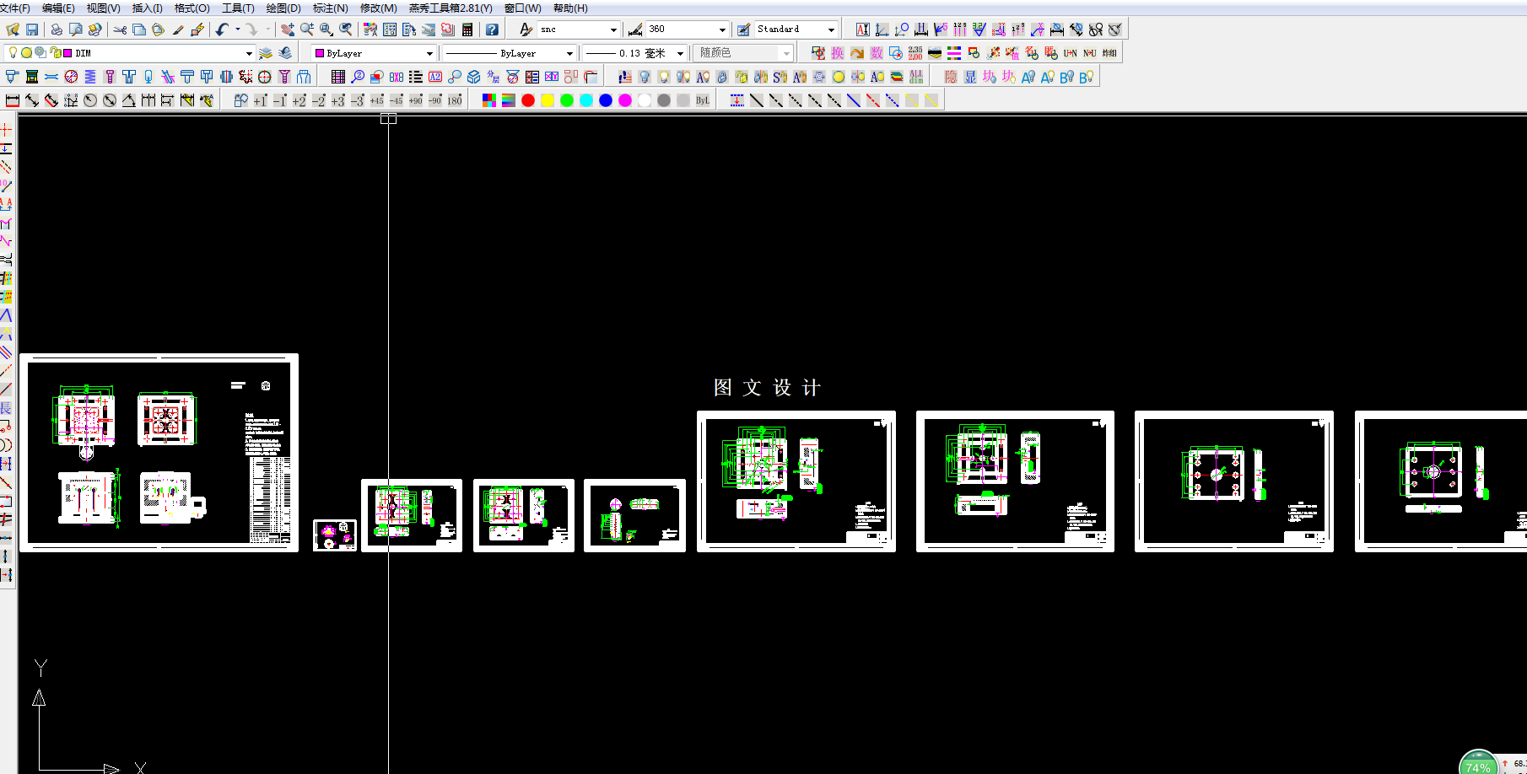This screenshot has height=774, width=1527.
Task: Toggle DIM layer on/off light bulb
Action: pos(13,52)
